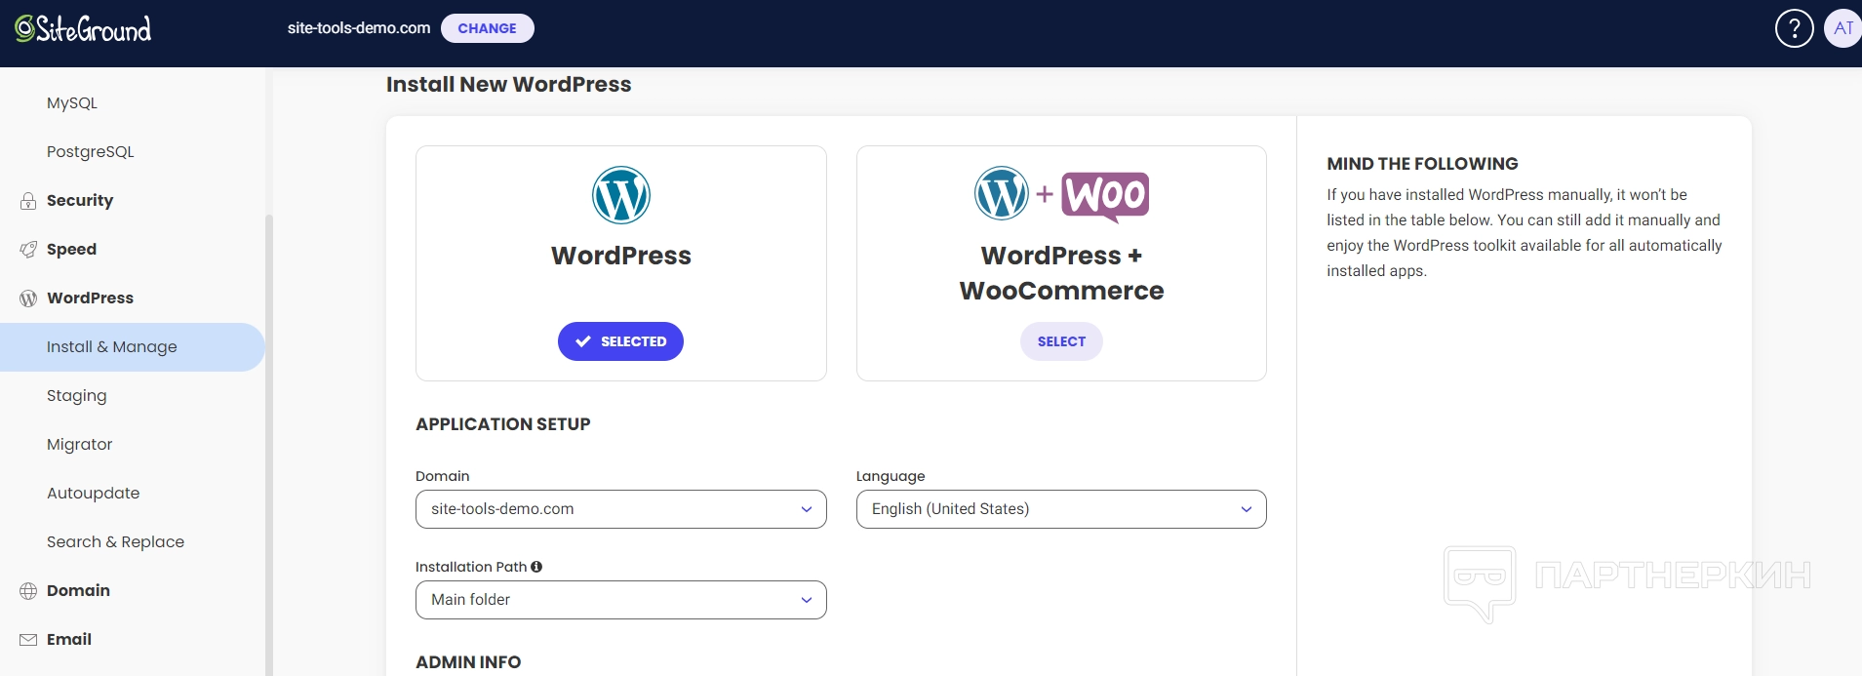The width and height of the screenshot is (1862, 676).
Task: Expand the WordPress sidebar section
Action: 91,298
